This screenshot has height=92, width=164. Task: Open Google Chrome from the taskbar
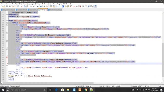[86, 90]
